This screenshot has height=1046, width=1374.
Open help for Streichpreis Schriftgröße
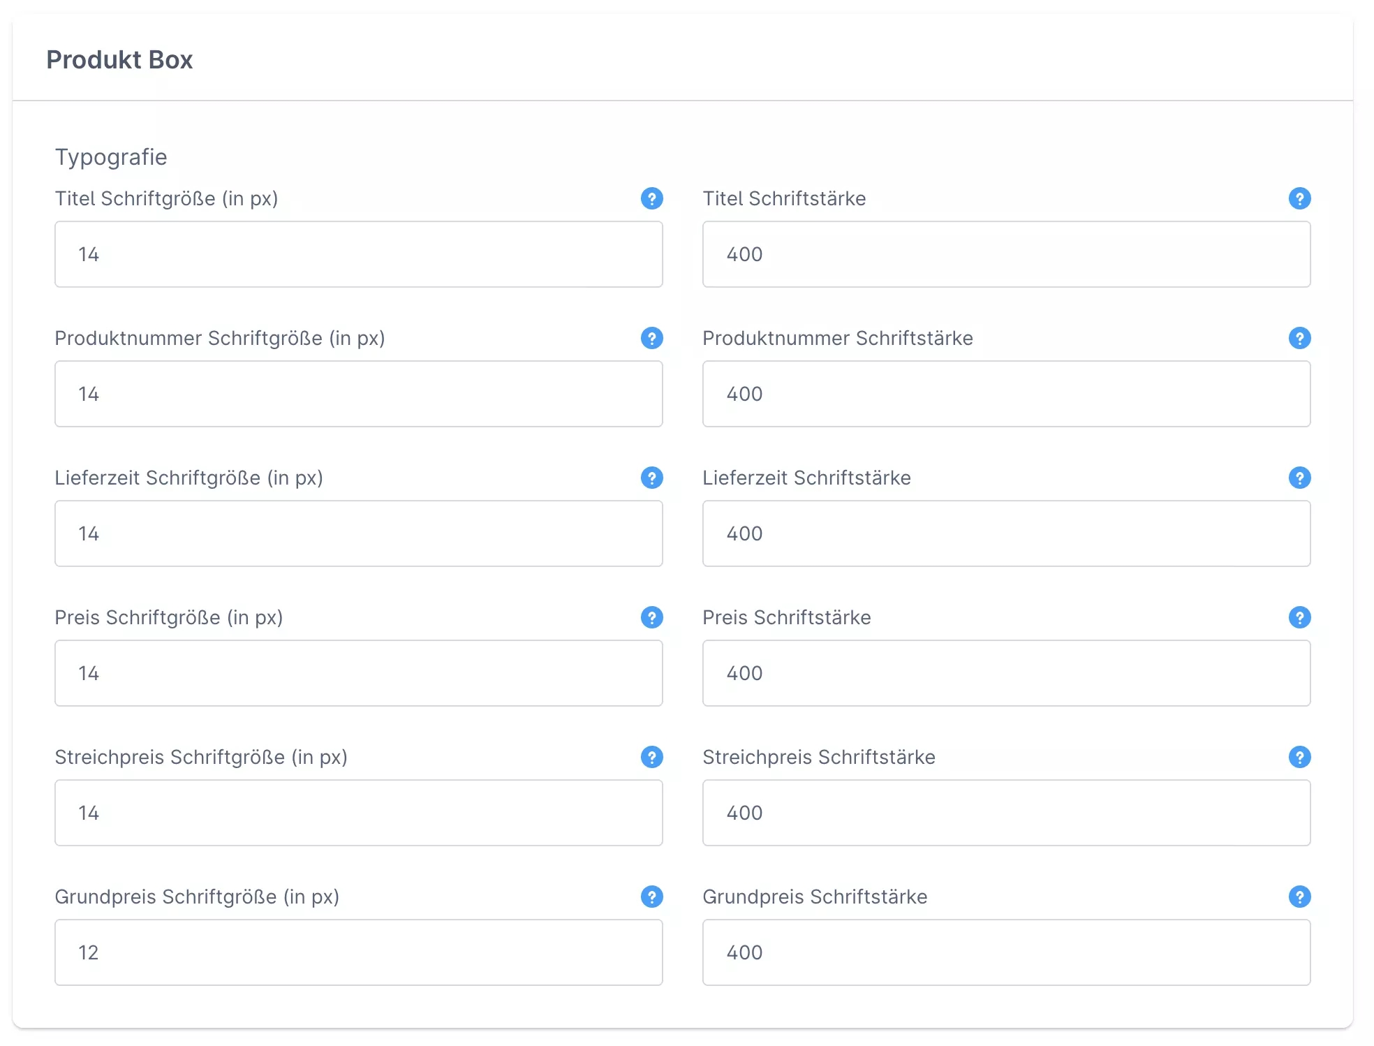click(651, 757)
